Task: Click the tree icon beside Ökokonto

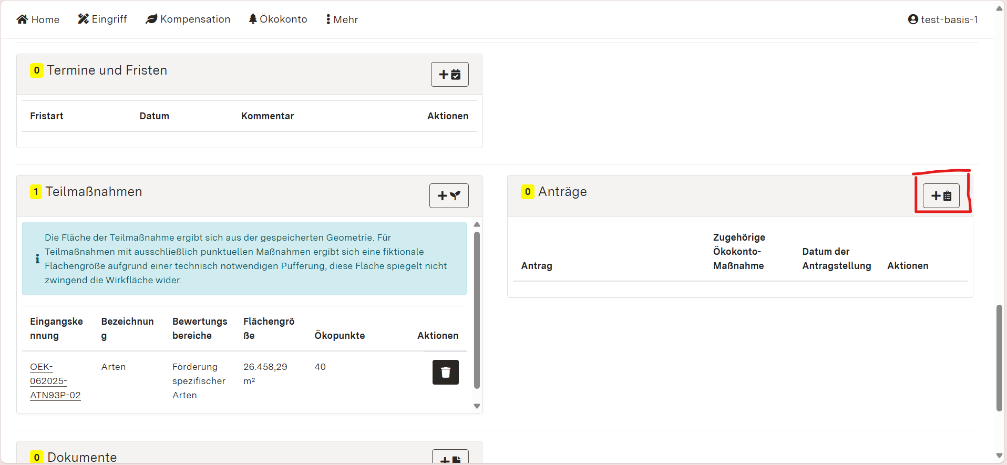Action: (x=253, y=19)
